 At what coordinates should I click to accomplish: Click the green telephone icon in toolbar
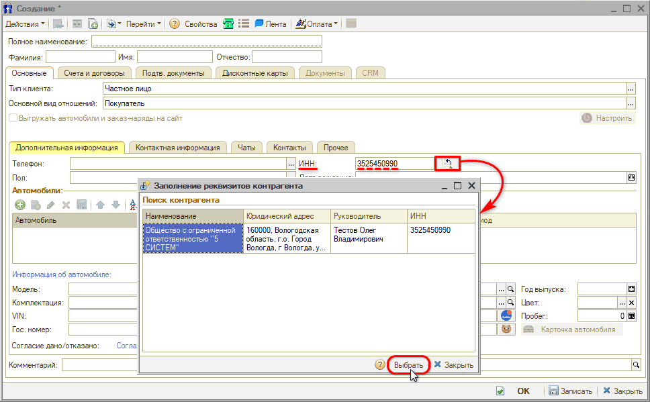(x=228, y=23)
